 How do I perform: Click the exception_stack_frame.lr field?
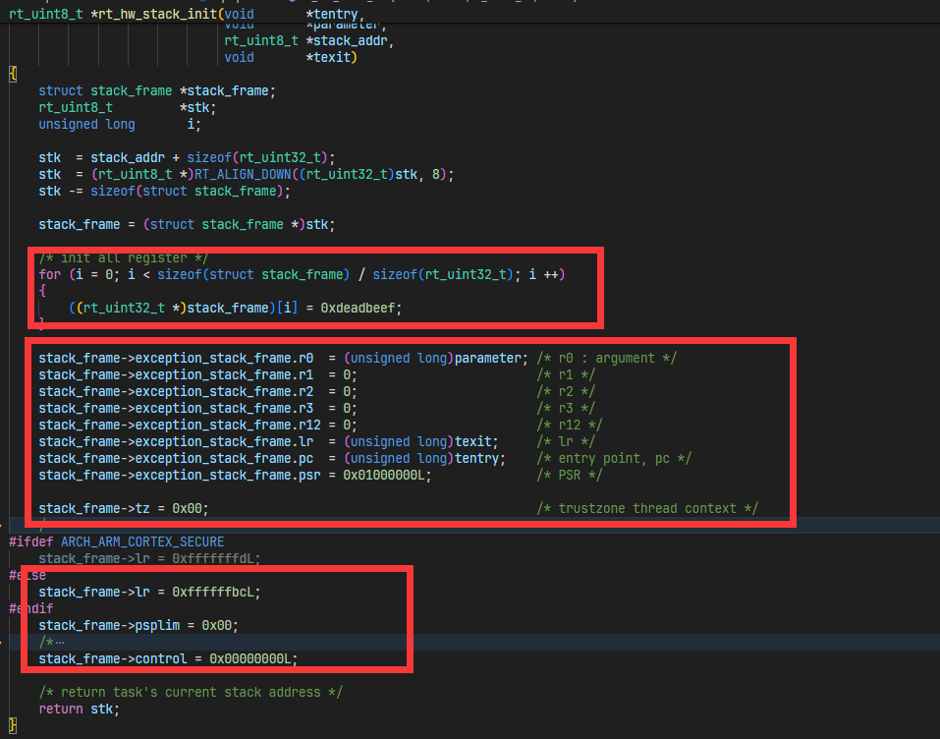(x=176, y=441)
